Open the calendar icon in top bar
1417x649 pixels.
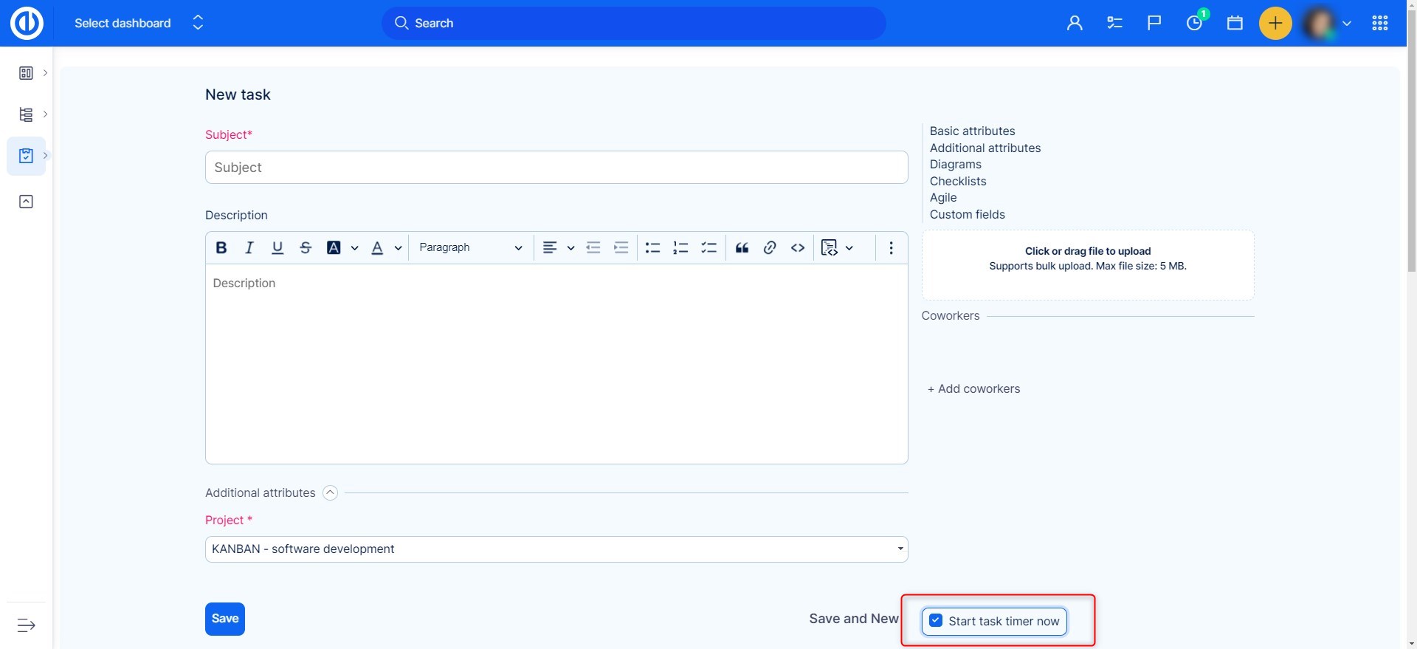[1235, 24]
